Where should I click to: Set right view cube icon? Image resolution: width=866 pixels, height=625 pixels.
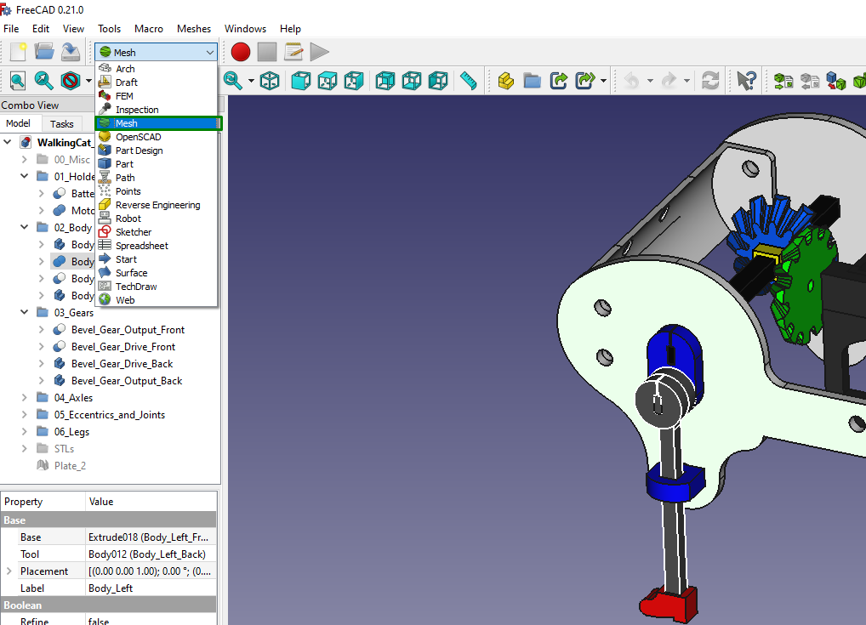pyautogui.click(x=354, y=81)
